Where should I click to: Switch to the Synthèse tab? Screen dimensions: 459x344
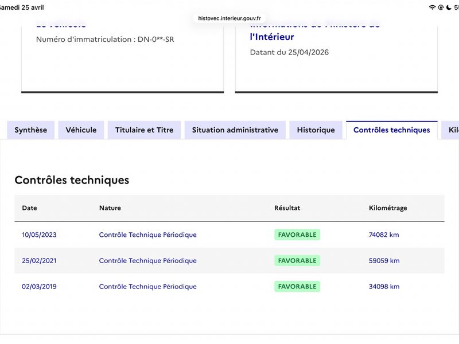(31, 130)
